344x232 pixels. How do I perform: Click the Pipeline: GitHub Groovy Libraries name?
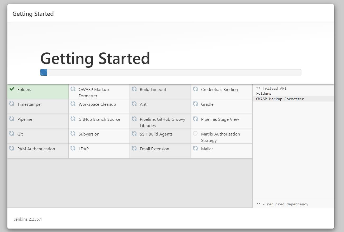pyautogui.click(x=162, y=123)
